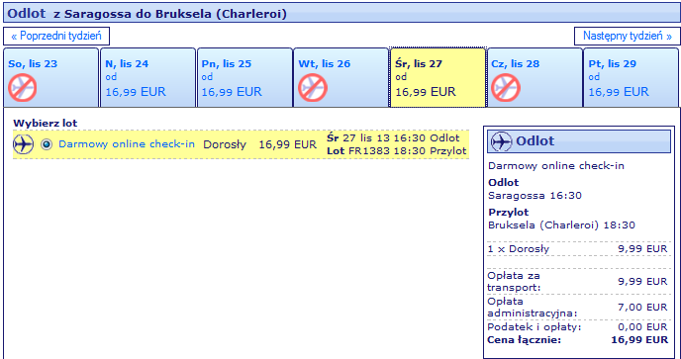
Task: Click no-flight icon under Wt, lis 26
Action: [x=313, y=88]
